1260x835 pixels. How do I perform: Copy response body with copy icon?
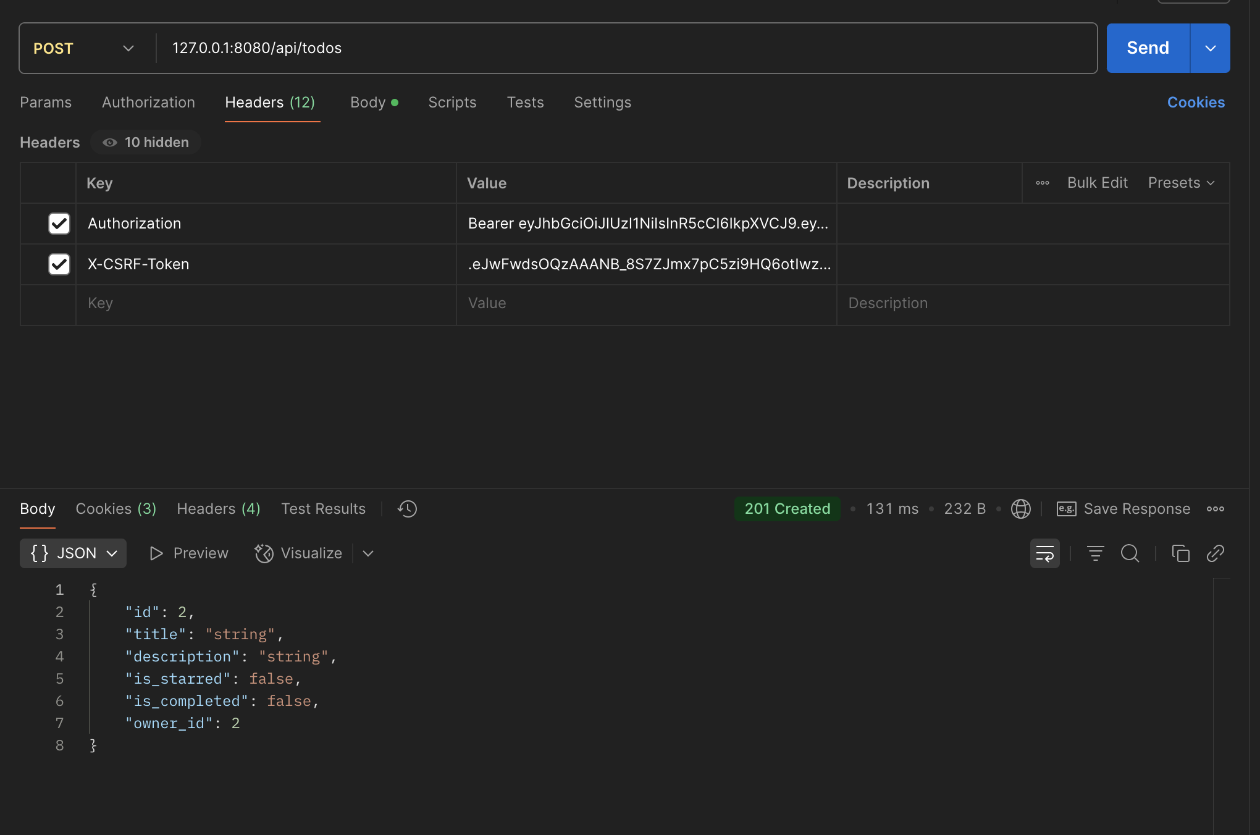(1180, 553)
